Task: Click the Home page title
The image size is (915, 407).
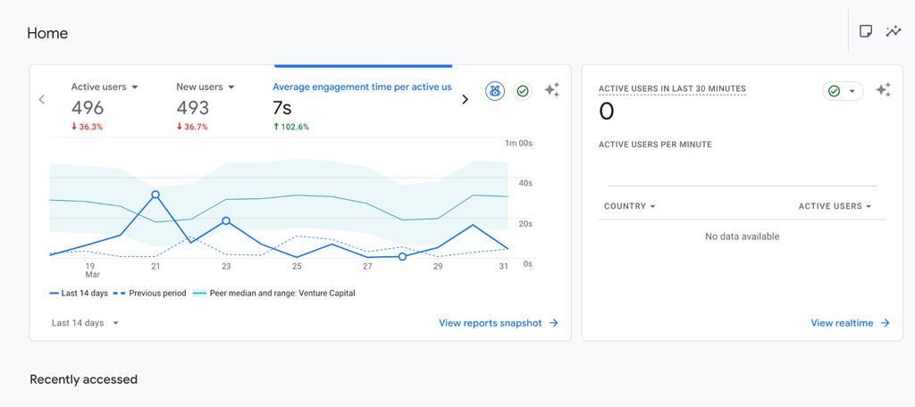Action: [47, 33]
